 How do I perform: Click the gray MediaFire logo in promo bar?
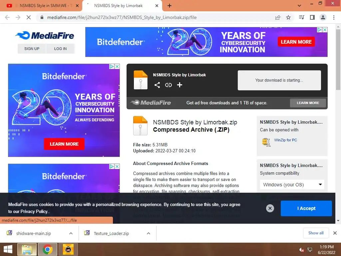click(151, 103)
